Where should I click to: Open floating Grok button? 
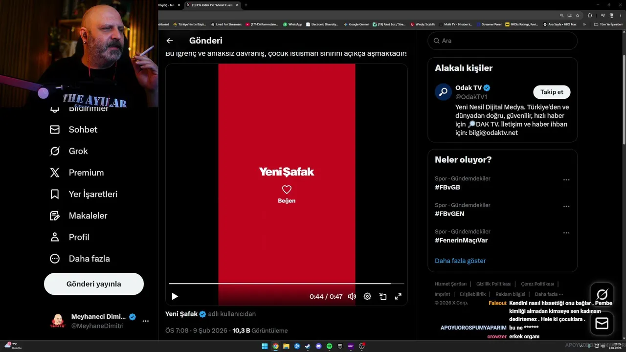(x=602, y=294)
